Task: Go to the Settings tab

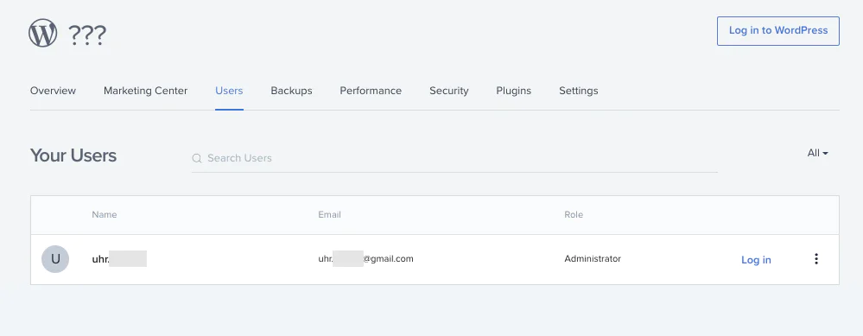Action: point(579,91)
